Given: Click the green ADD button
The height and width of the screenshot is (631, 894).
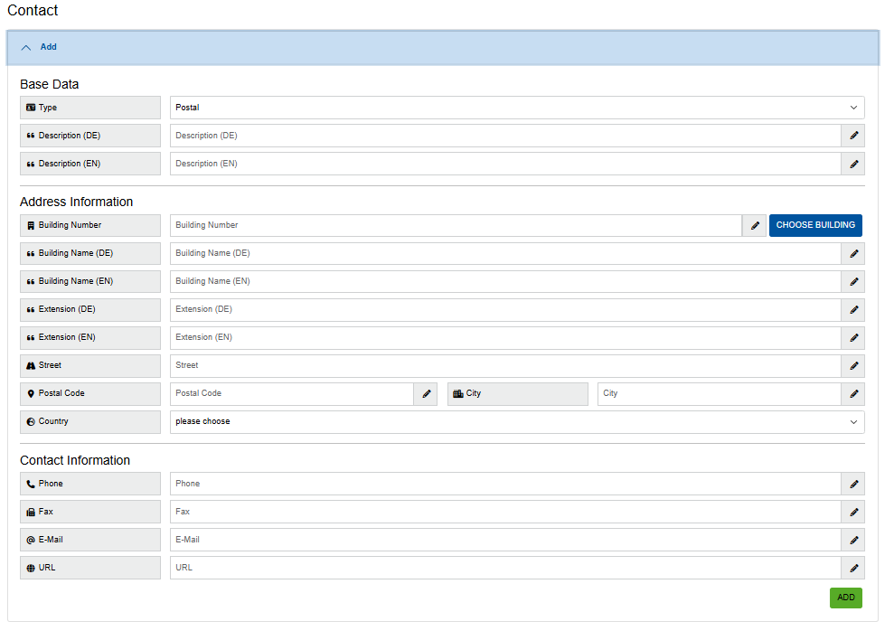Looking at the screenshot, I should [x=845, y=598].
